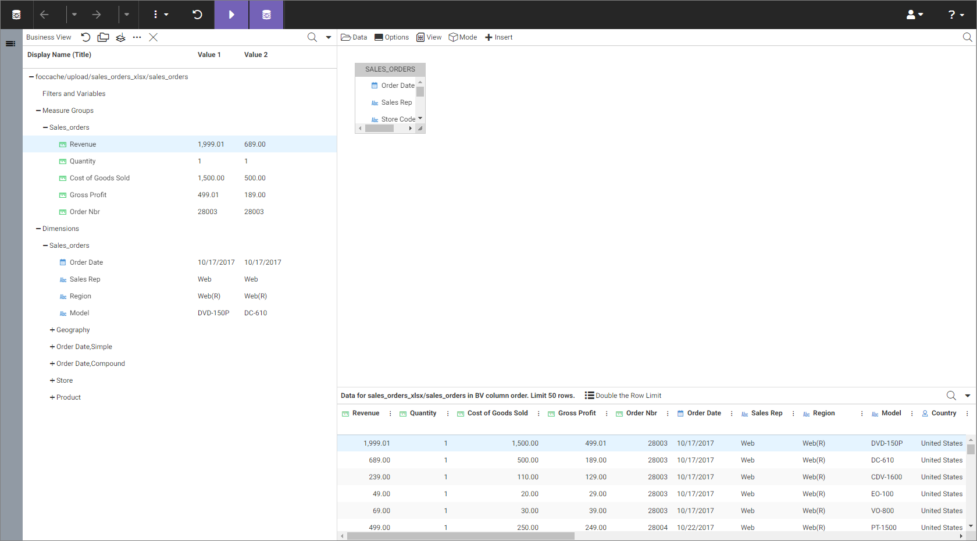Screen dimensions: 977x541
Task: Open the help question mark menu
Action: [x=955, y=15]
